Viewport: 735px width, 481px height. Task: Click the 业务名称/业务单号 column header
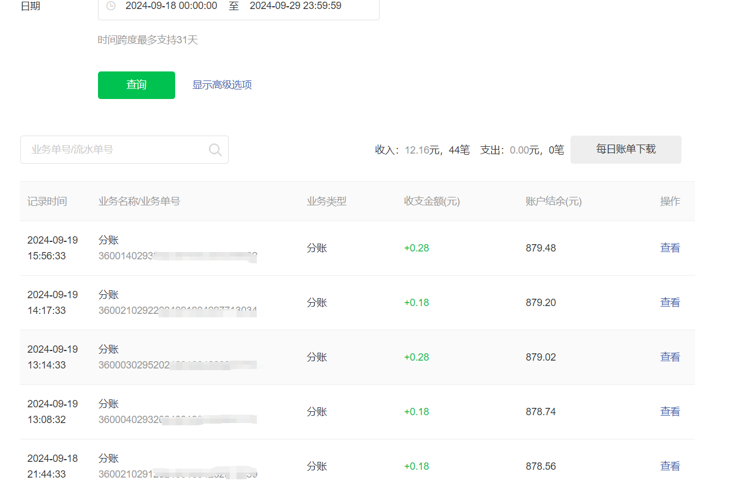pyautogui.click(x=139, y=201)
